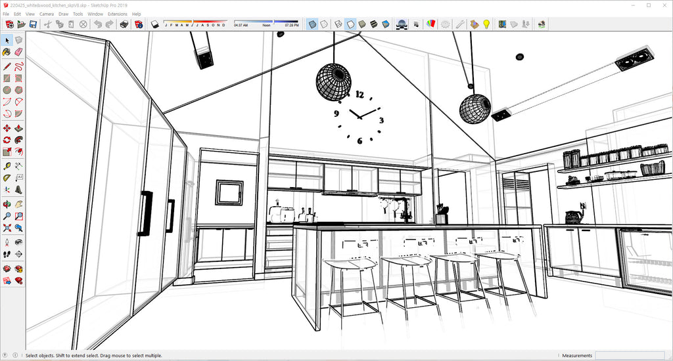Click the credits status bar icon
The width and height of the screenshot is (673, 361).
coord(15,356)
